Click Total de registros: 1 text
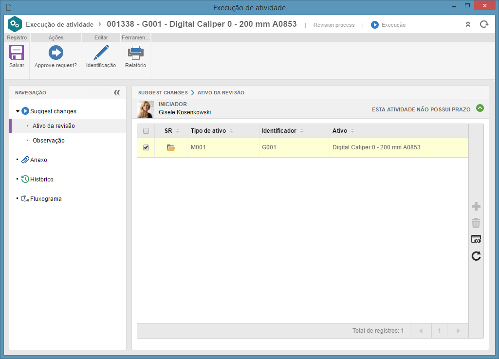The width and height of the screenshot is (499, 359). point(378,331)
